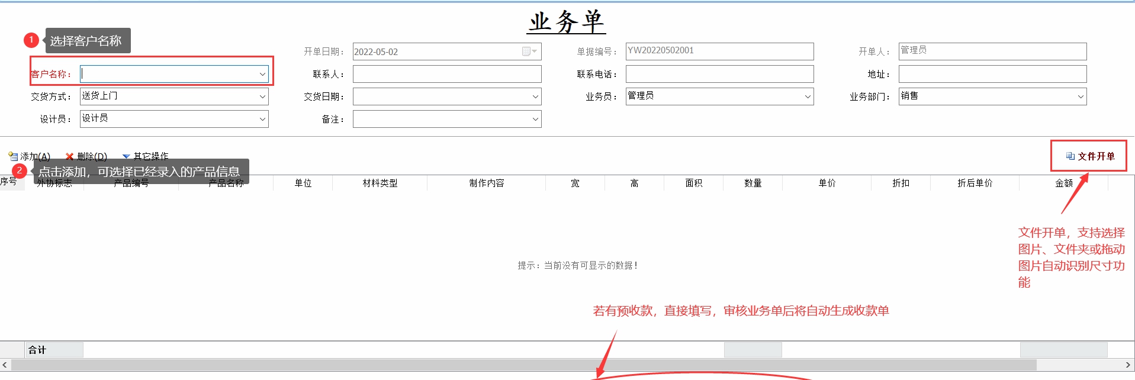Expand the 设计员 dropdown
1135x380 pixels.
[x=262, y=119]
